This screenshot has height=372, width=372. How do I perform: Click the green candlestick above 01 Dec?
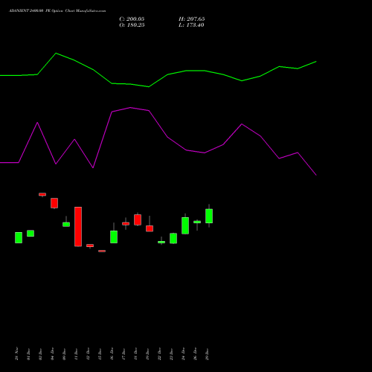pos(31,234)
